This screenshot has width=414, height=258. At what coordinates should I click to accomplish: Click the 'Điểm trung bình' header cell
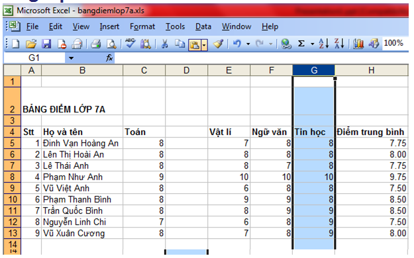coord(372,132)
